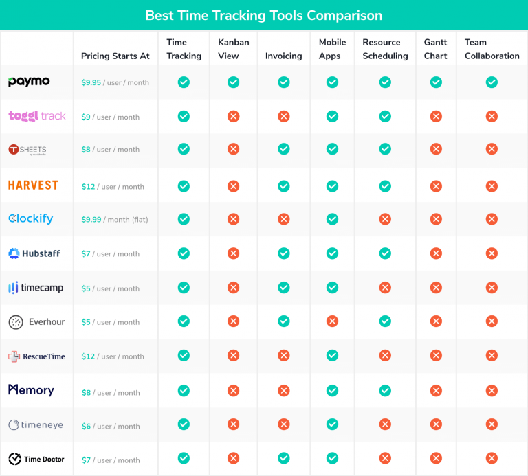Open the Hubstaff logo

coord(34,253)
